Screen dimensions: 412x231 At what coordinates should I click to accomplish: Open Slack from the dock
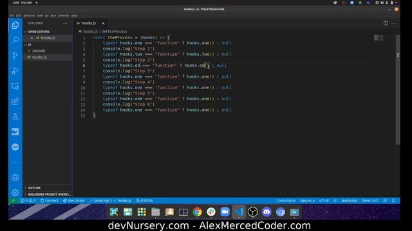click(x=211, y=212)
